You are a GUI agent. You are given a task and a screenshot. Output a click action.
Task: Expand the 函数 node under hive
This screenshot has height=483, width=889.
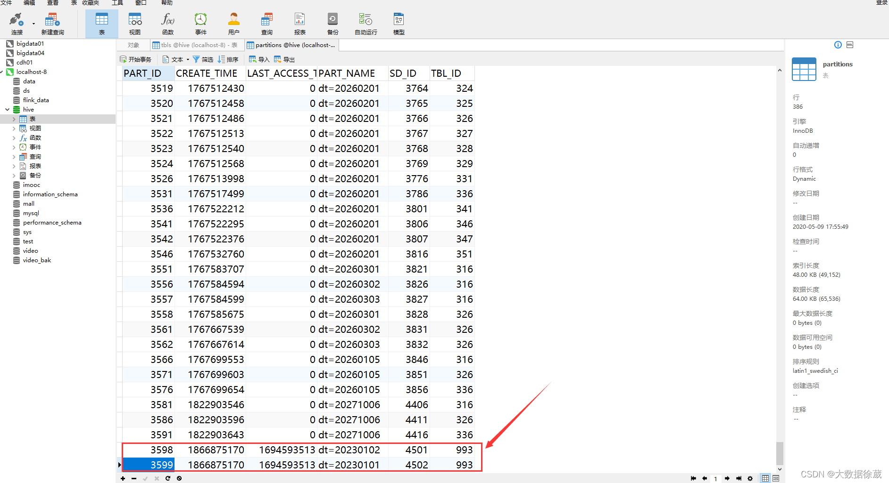coord(14,138)
